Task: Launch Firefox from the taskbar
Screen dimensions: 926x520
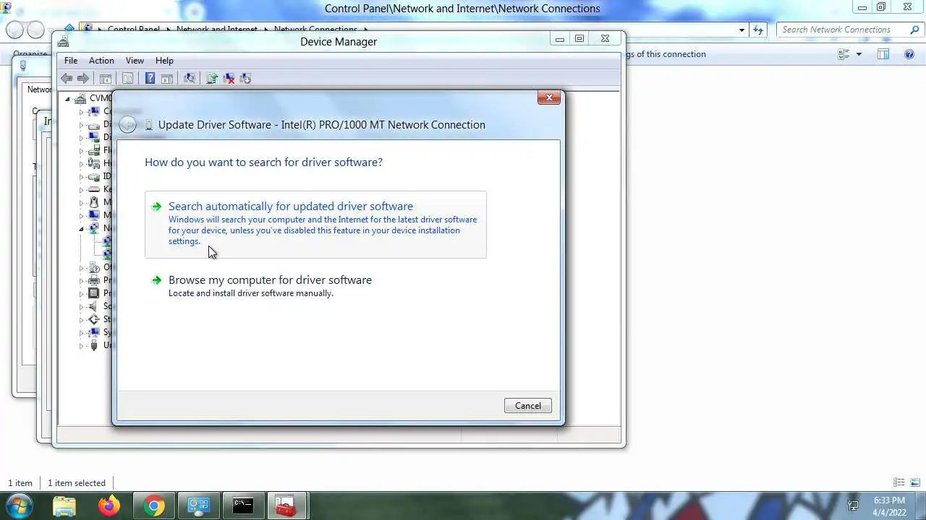Action: click(109, 506)
